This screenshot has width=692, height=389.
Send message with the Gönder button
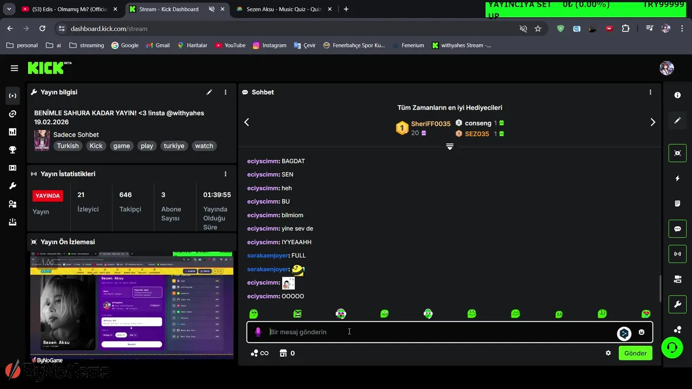pos(635,353)
